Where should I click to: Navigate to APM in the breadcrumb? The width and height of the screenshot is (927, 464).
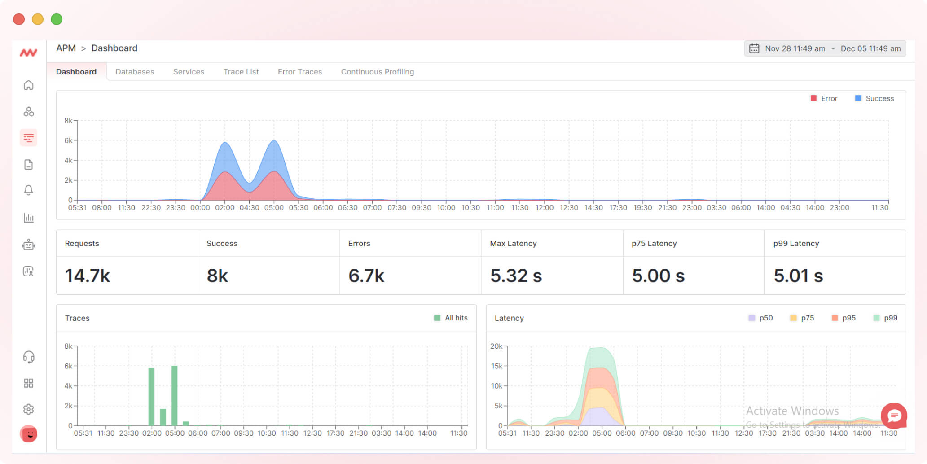point(66,48)
